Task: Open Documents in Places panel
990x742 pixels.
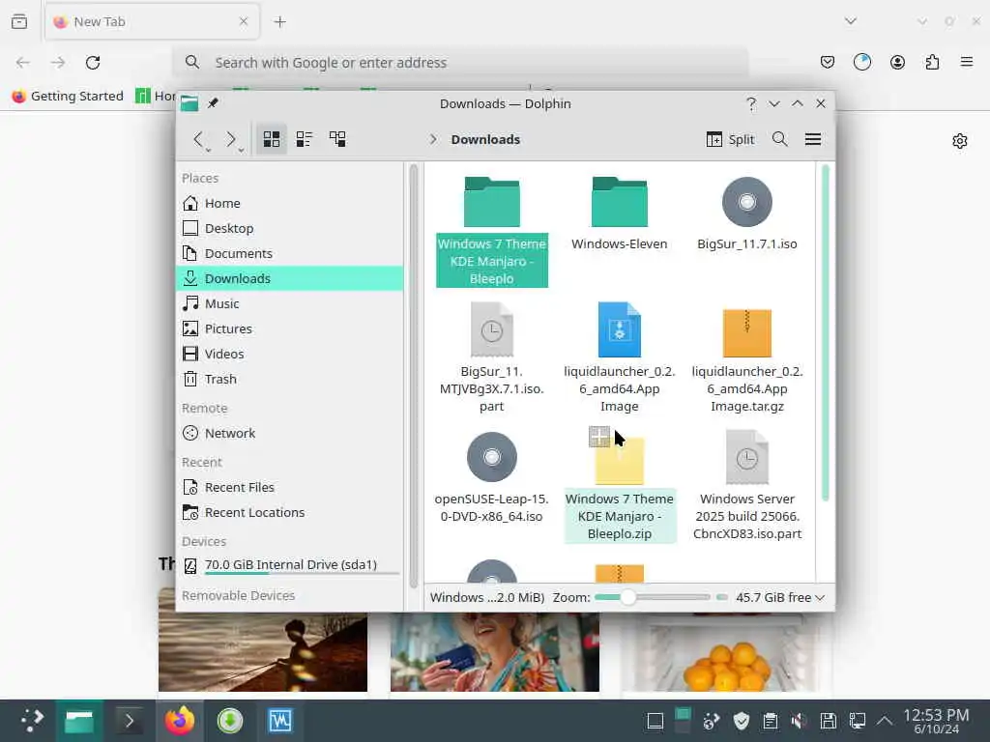Action: pyautogui.click(x=290, y=254)
